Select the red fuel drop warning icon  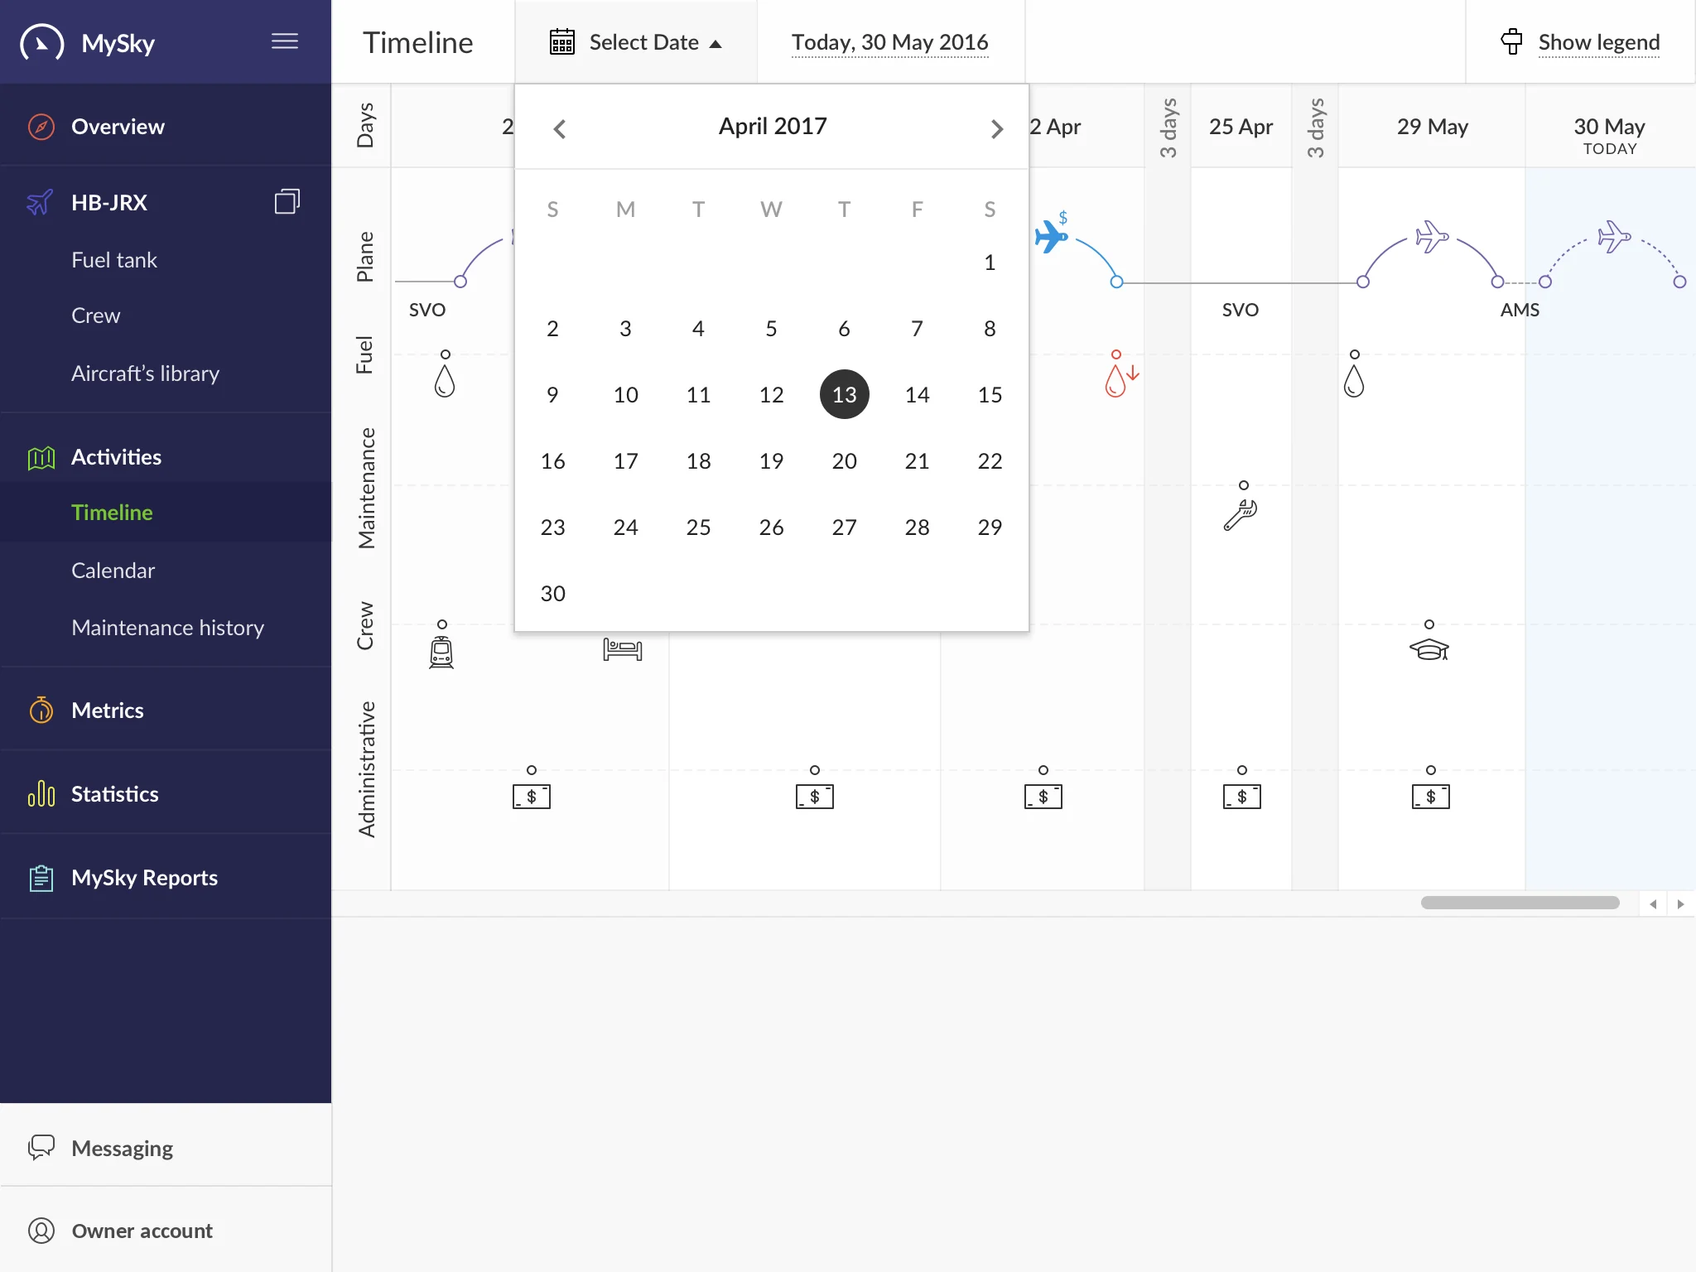1121,380
